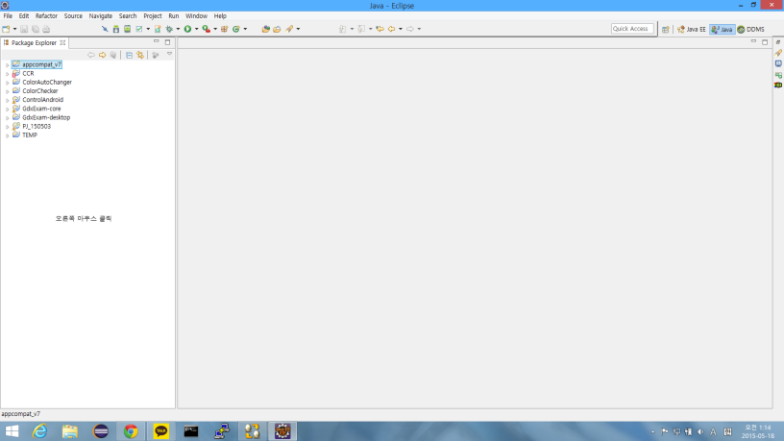Click the Open Perspective icon

(x=666, y=29)
